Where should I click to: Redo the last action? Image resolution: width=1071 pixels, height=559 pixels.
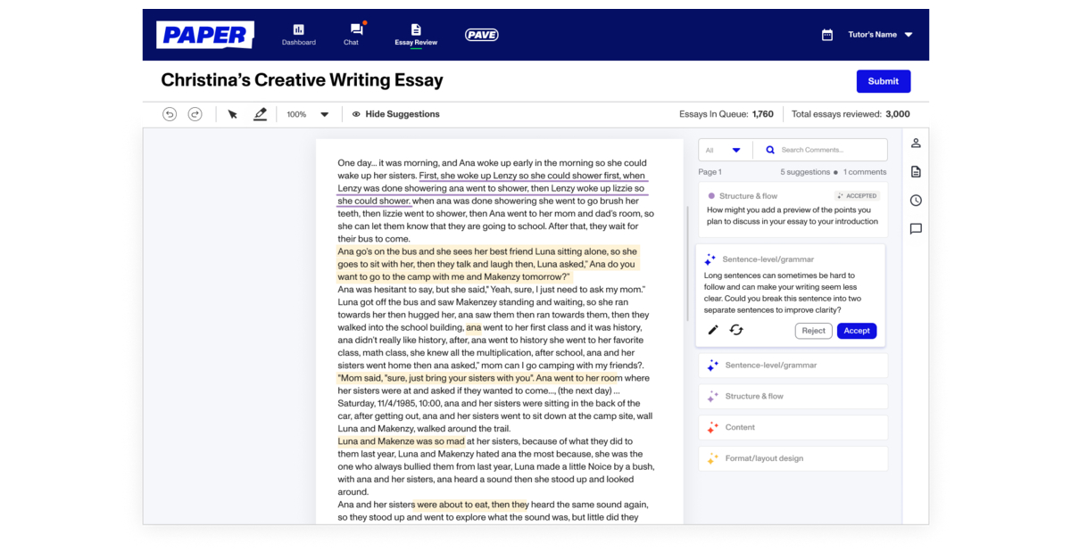coord(195,114)
